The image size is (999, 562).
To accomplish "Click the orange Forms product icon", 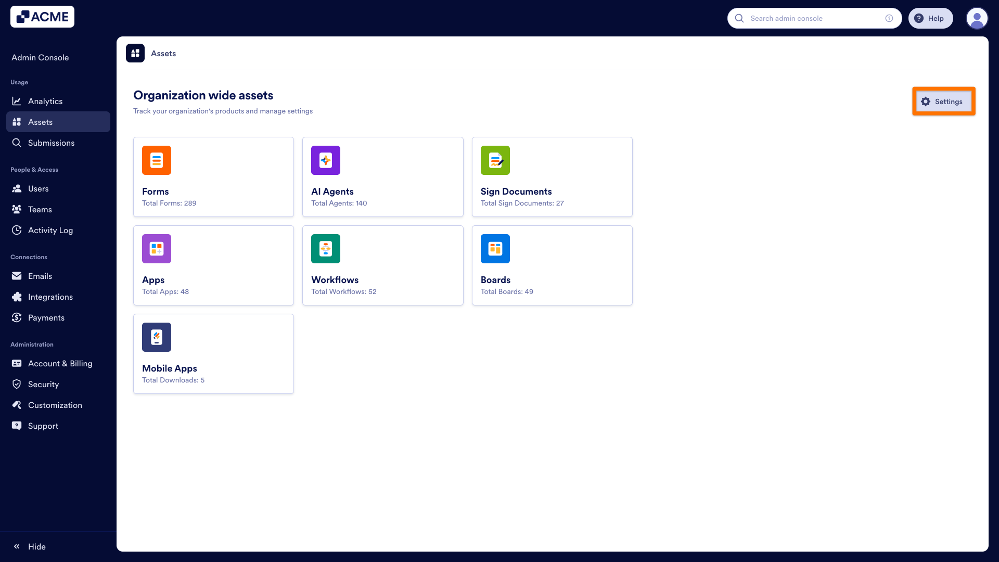I will [156, 160].
